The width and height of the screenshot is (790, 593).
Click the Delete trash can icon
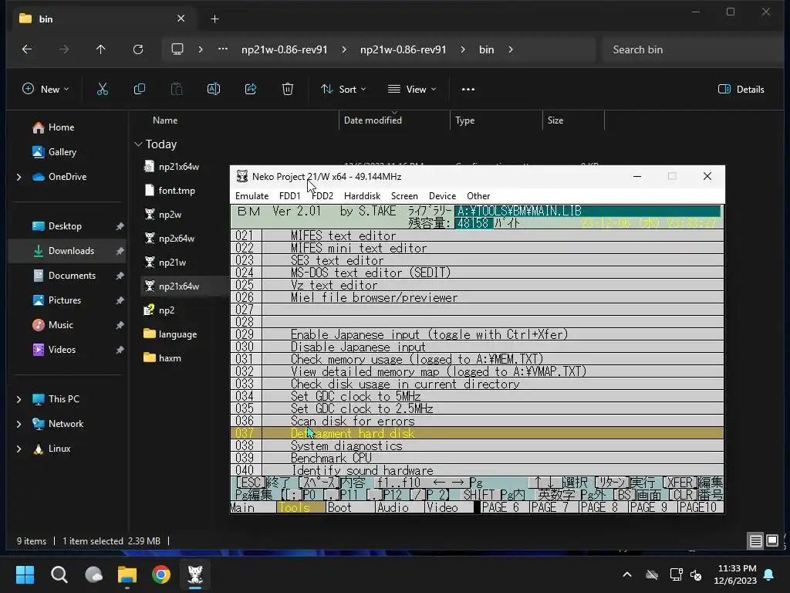coord(288,89)
